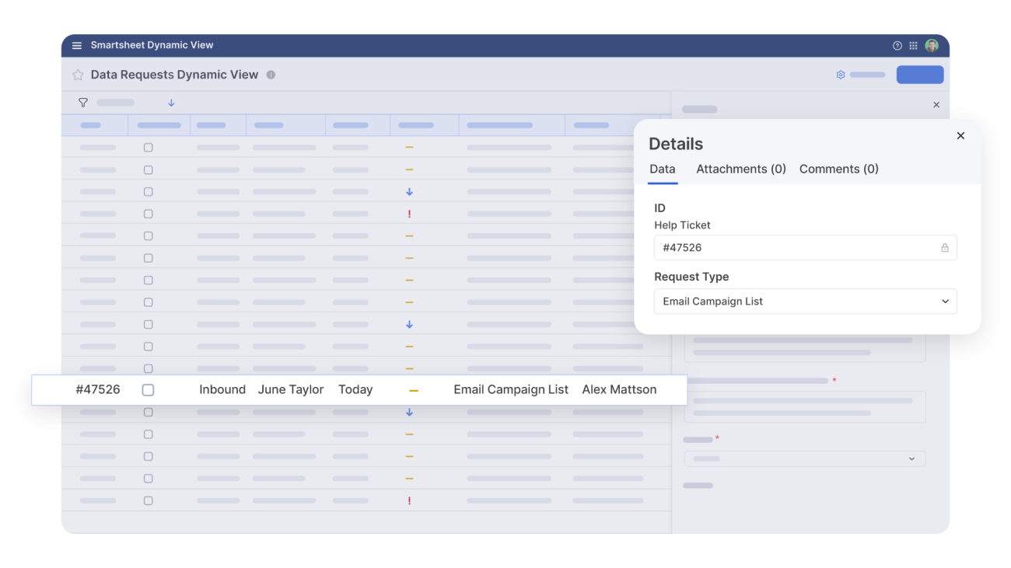Image resolution: width=1011 pixels, height=568 pixels.
Task: Click the info icon beside the view title
Action: coord(270,75)
